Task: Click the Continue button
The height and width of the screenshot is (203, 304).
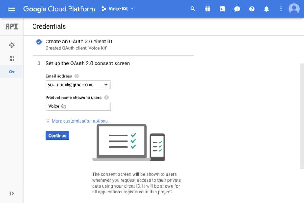Action: 57,136
